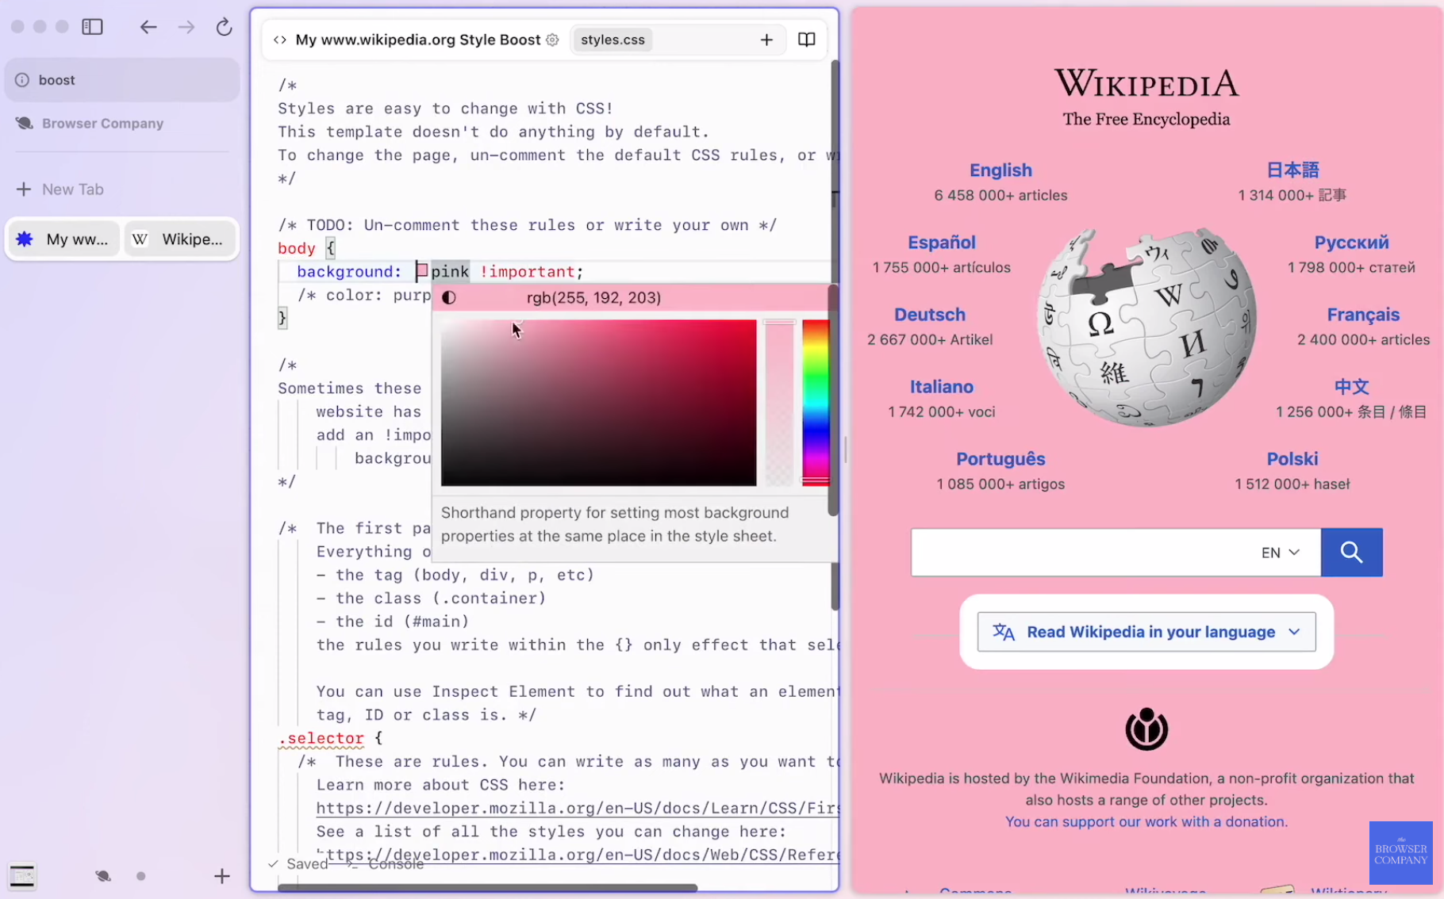Toggle the pink color swatch in code
Image resolution: width=1444 pixels, height=899 pixels.
pyautogui.click(x=422, y=271)
